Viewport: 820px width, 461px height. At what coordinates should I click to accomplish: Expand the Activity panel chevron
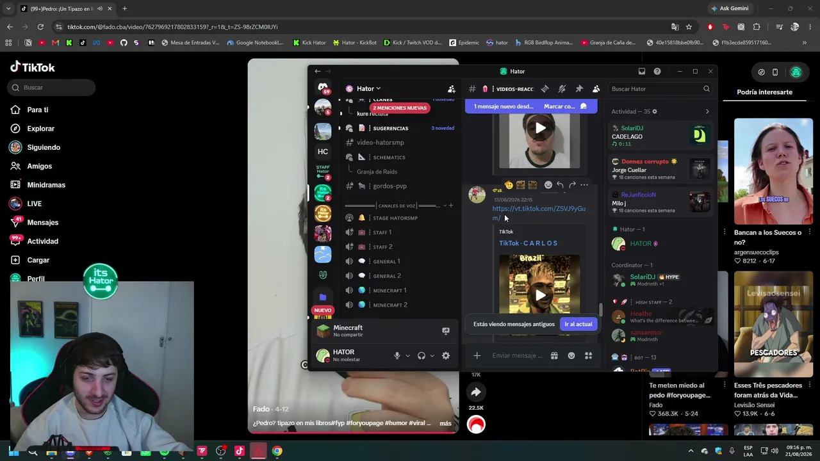click(x=707, y=111)
